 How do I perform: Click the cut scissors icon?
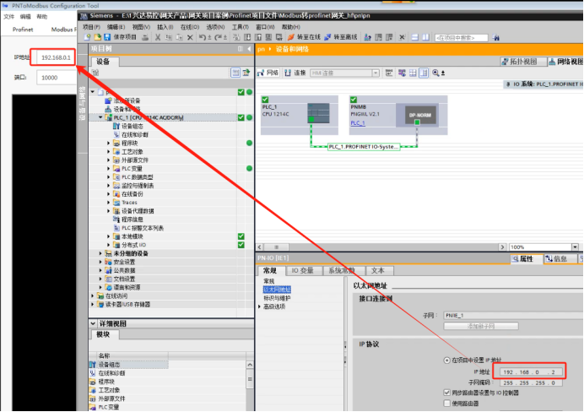(x=158, y=37)
